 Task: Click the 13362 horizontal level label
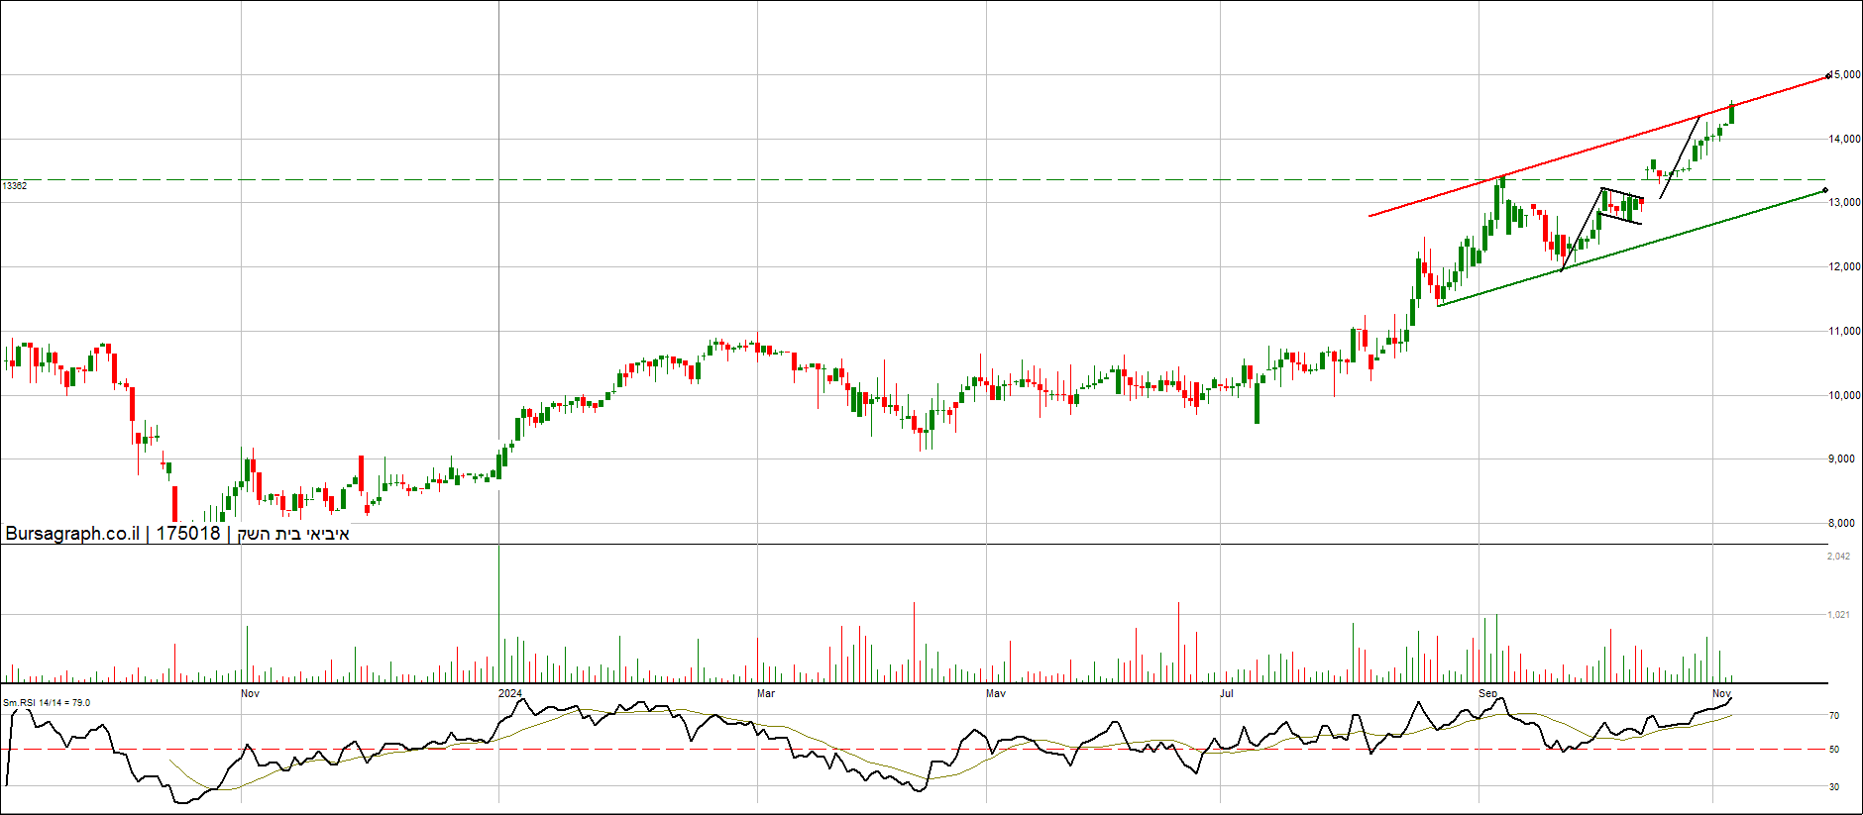(x=15, y=185)
